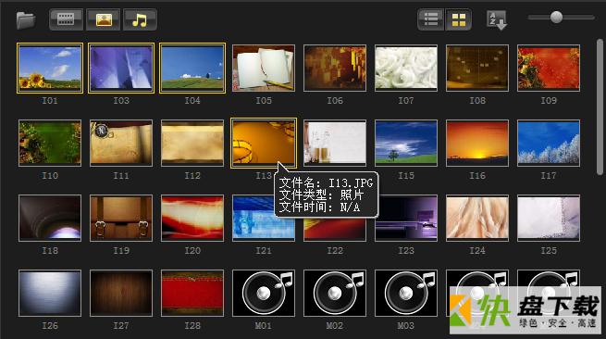The height and width of the screenshot is (339, 606).
Task: Select the I03 purple abstract thumbnail
Action: 121,69
